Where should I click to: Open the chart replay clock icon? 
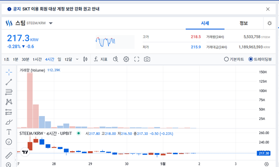point(116,59)
